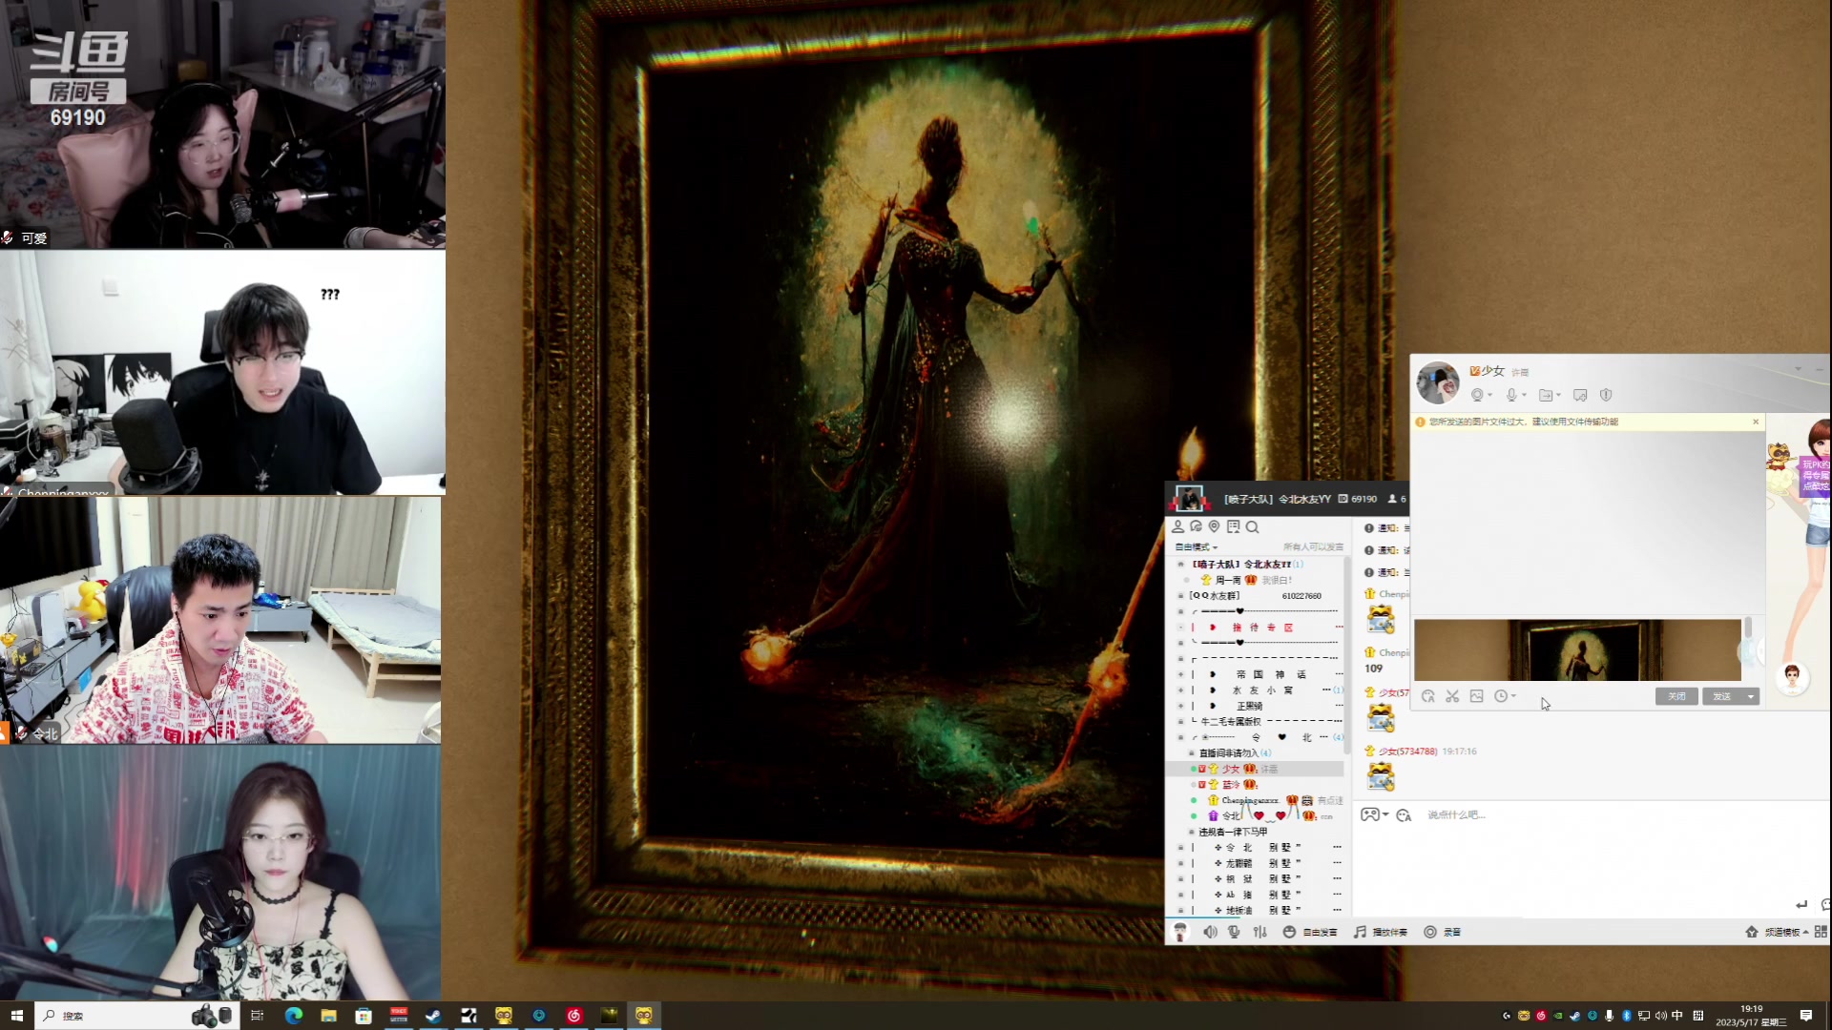Click the emoji font icon beside chat input
This screenshot has width=1832, height=1030.
pyautogui.click(x=1404, y=814)
